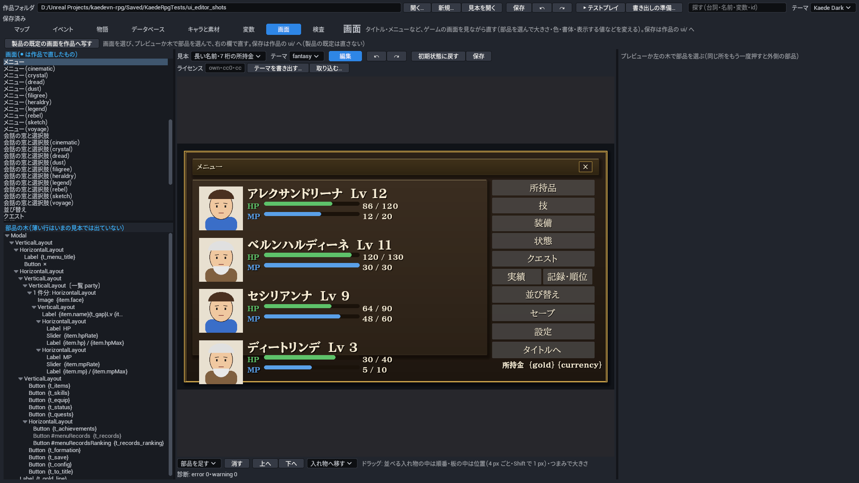This screenshot has height=483, width=859.
Task: Switch to the 検査 tab
Action: pyautogui.click(x=319, y=30)
